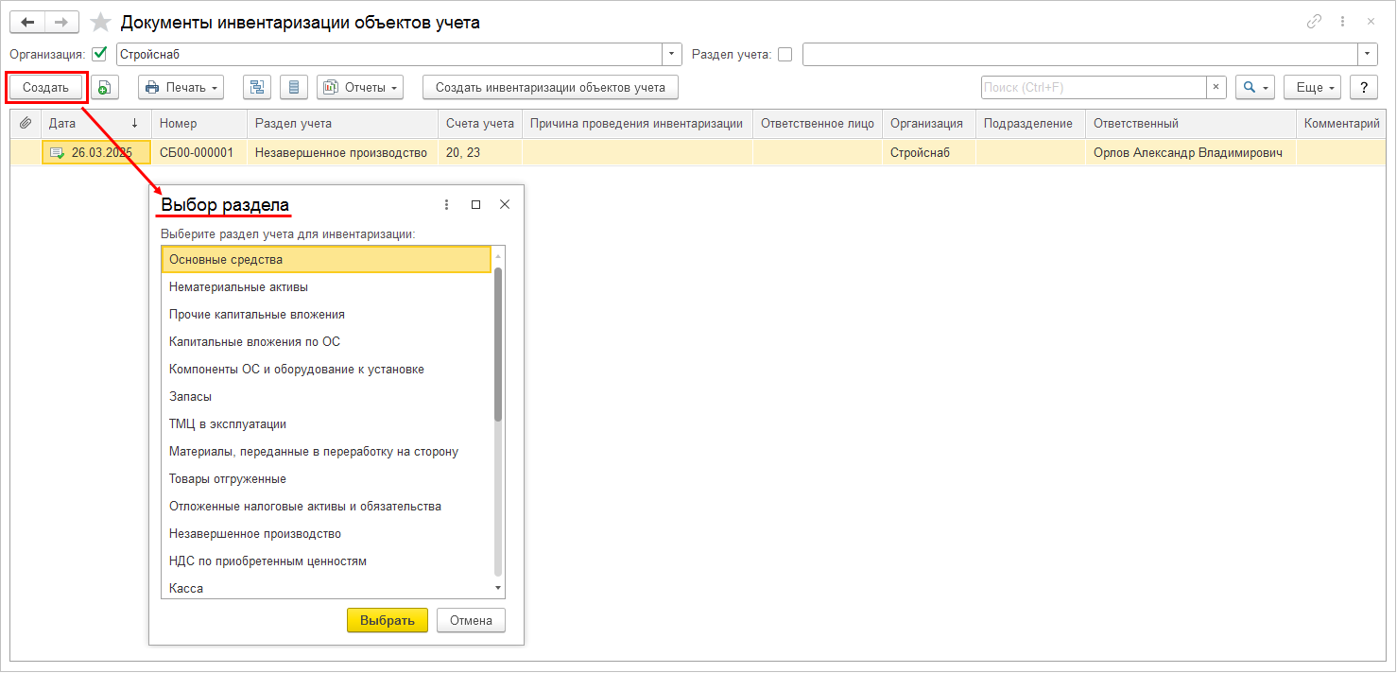Image resolution: width=1397 pixels, height=673 pixels.
Task: Select Нематериальные активы in the list
Action: [326, 286]
